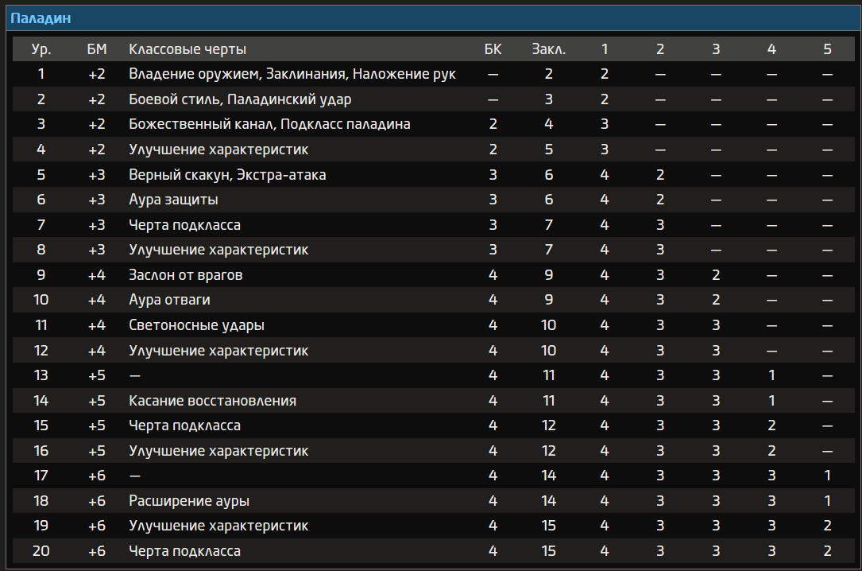The image size is (862, 571).
Task: Click the Ур. column header
Action: point(41,49)
